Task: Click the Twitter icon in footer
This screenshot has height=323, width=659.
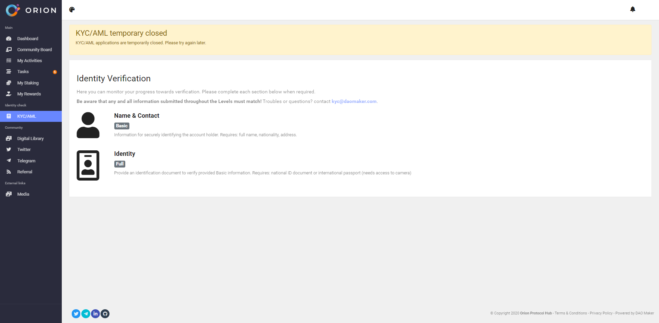Action: coord(76,314)
